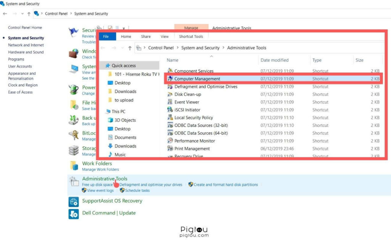The width and height of the screenshot is (391, 240).
Task: Click the Create and format hard disk partitions link
Action: tap(225, 185)
